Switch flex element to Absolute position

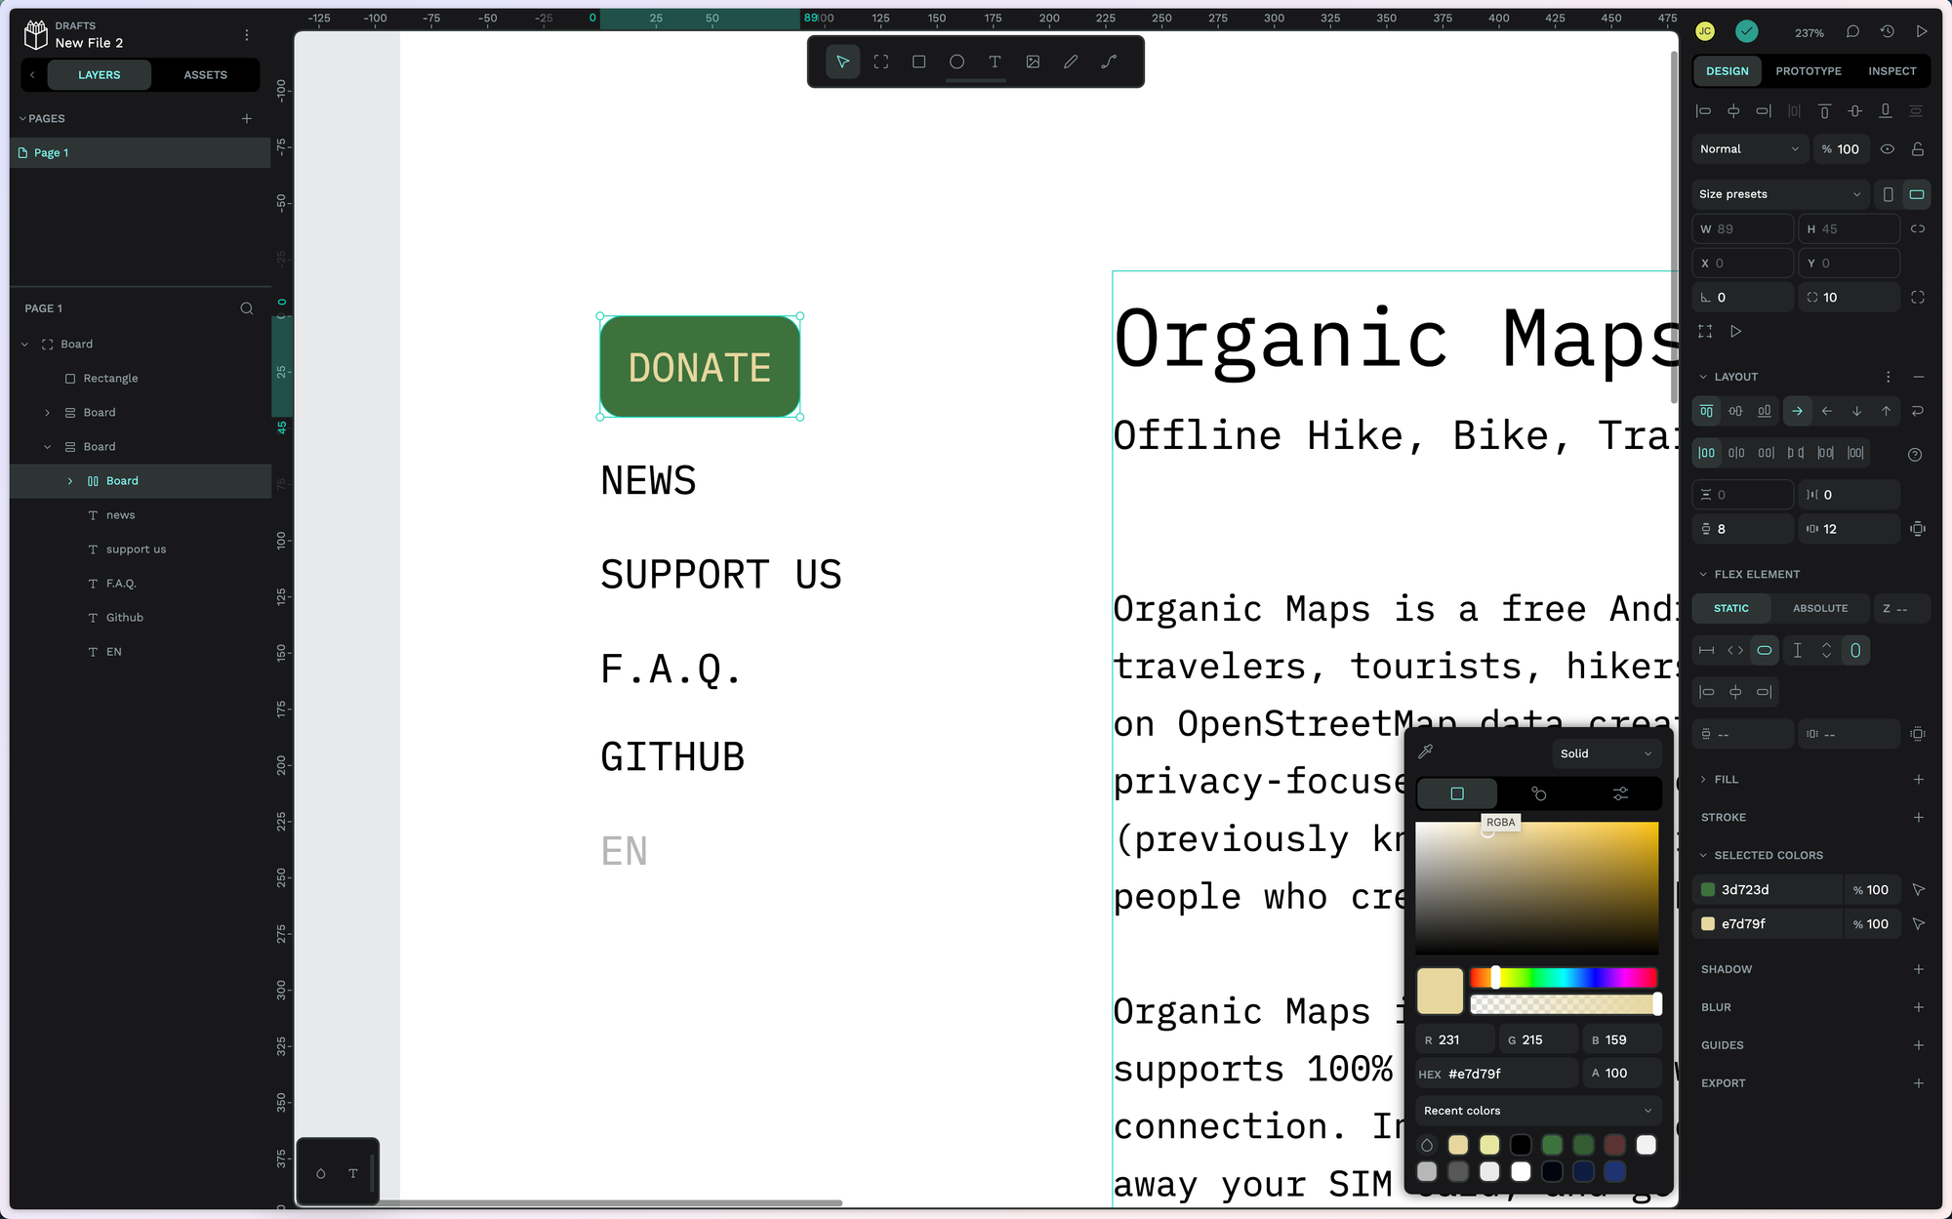click(1819, 608)
